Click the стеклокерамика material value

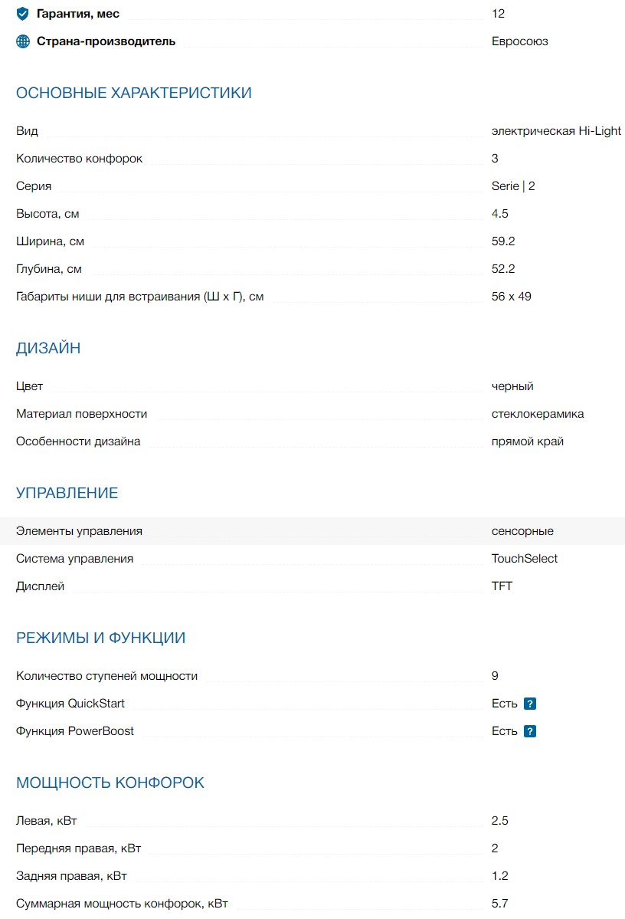[x=538, y=414]
